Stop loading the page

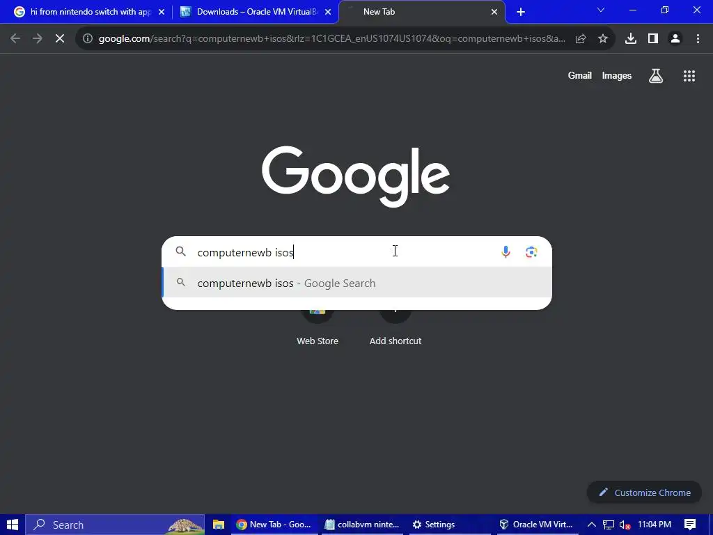tap(60, 39)
